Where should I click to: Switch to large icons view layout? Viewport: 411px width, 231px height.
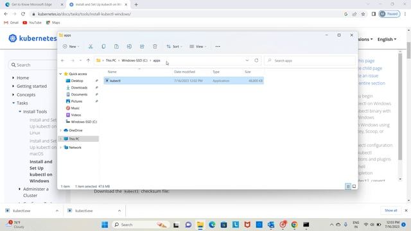354,187
